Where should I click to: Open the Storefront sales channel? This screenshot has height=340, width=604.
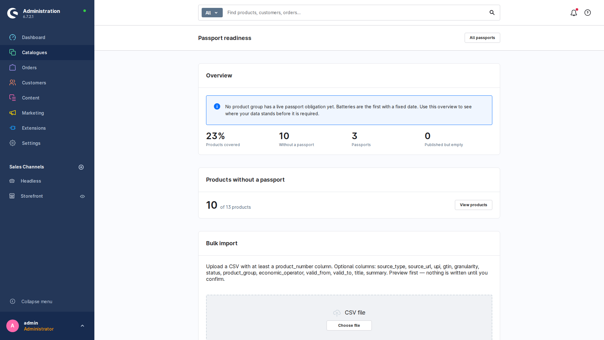[x=32, y=196]
